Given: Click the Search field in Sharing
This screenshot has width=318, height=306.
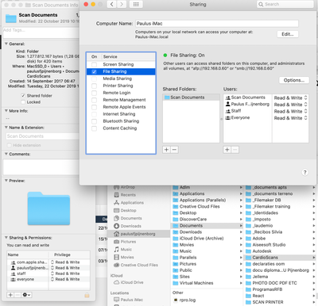Looking at the screenshot, I should pyautogui.click(x=285, y=4).
